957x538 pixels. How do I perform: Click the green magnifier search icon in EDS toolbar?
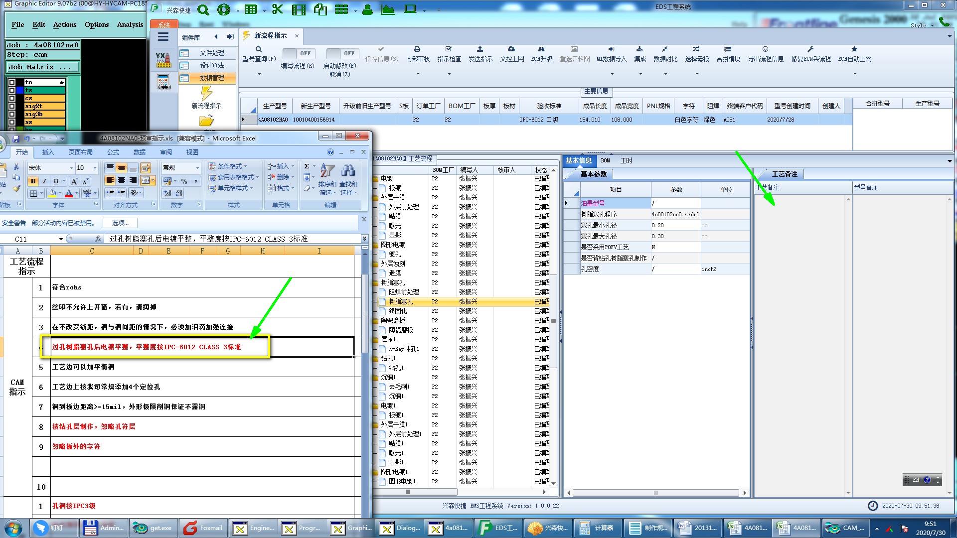click(203, 9)
